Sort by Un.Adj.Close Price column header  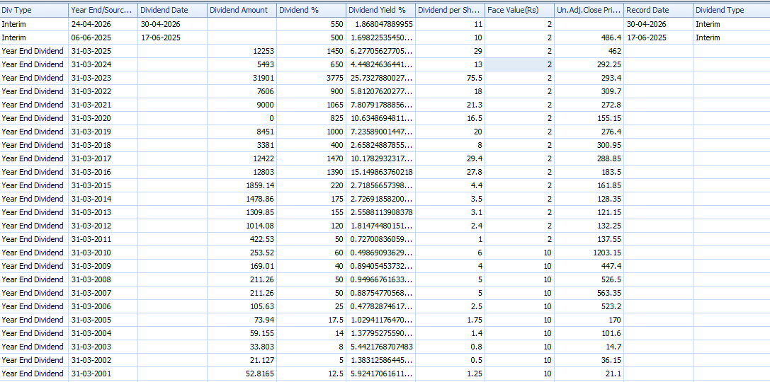pos(589,10)
